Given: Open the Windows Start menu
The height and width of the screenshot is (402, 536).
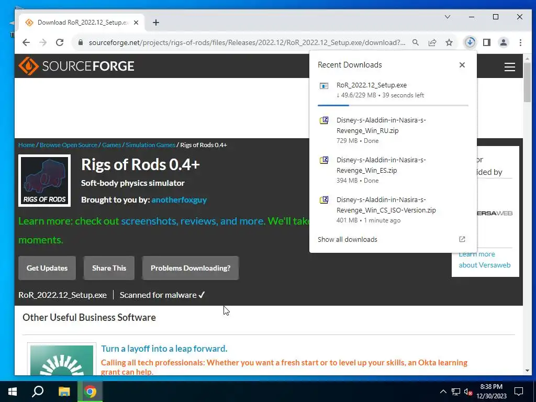Looking at the screenshot, I should tap(13, 392).
